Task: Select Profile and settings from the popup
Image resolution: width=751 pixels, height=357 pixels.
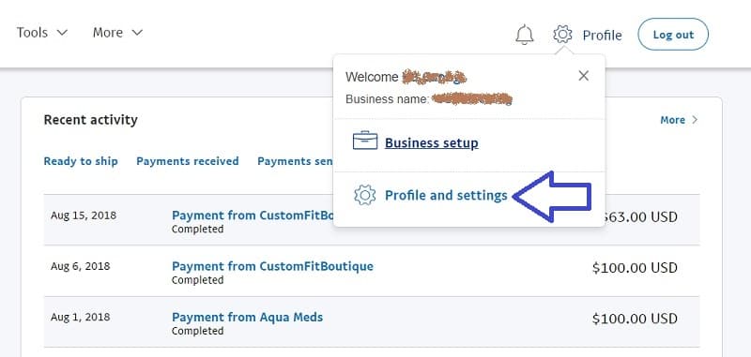Action: (x=446, y=196)
